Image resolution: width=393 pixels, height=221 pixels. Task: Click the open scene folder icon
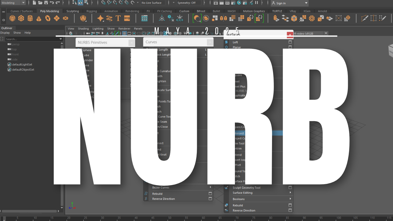tap(40, 3)
